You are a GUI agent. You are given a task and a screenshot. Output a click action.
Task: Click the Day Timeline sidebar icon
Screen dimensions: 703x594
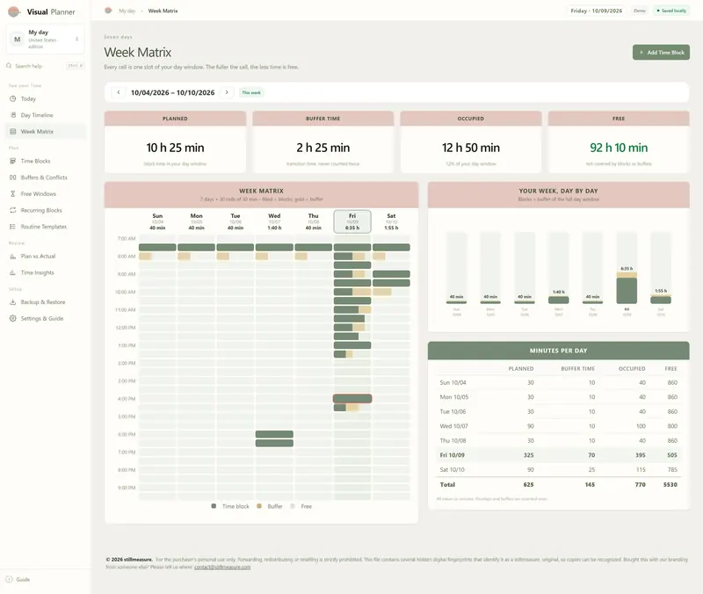pyautogui.click(x=13, y=115)
